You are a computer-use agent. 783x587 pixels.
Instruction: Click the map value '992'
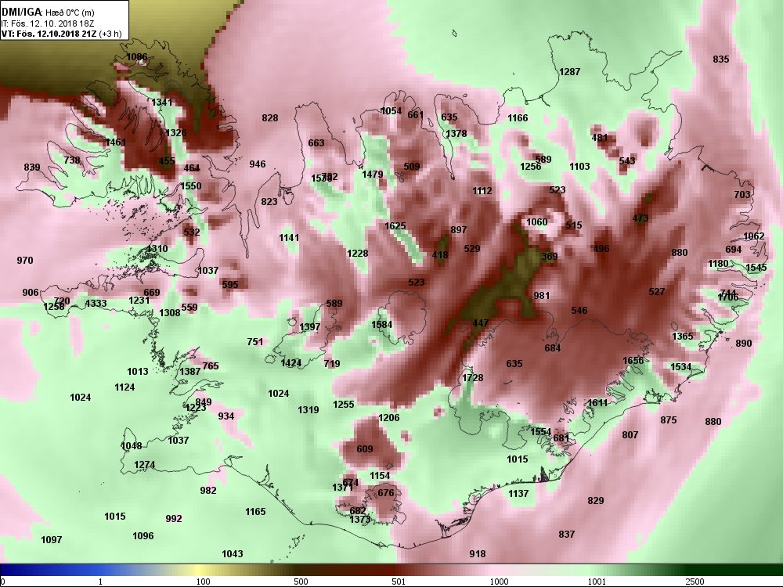tap(174, 519)
